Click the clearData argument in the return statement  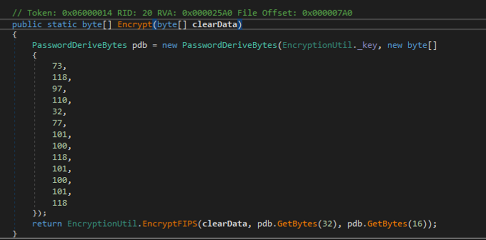coord(225,224)
